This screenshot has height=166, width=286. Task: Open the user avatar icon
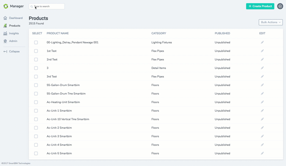[280, 6]
